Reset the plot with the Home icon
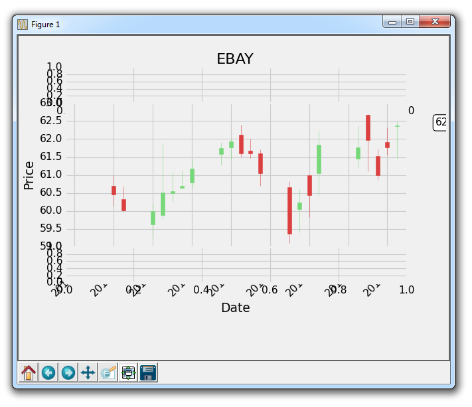 click(29, 372)
